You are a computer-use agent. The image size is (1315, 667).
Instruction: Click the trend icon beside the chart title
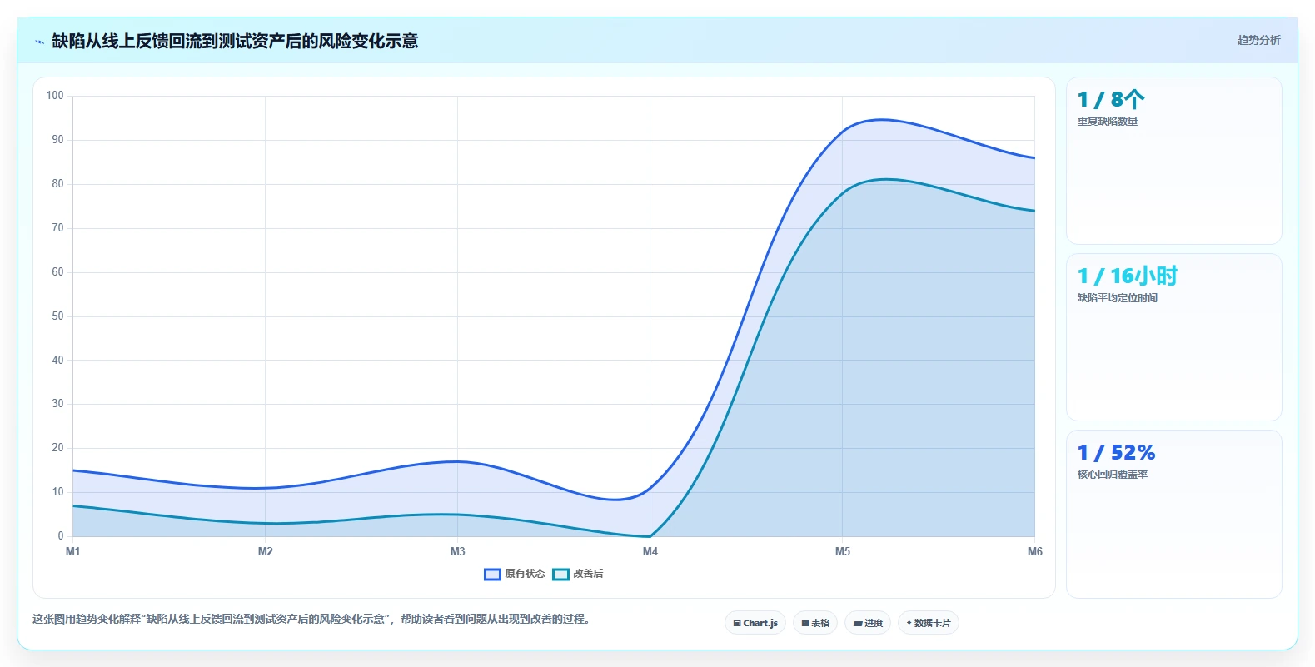click(x=39, y=42)
